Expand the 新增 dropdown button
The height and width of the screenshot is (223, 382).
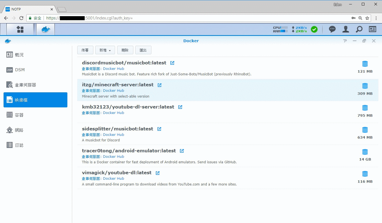[x=105, y=50]
